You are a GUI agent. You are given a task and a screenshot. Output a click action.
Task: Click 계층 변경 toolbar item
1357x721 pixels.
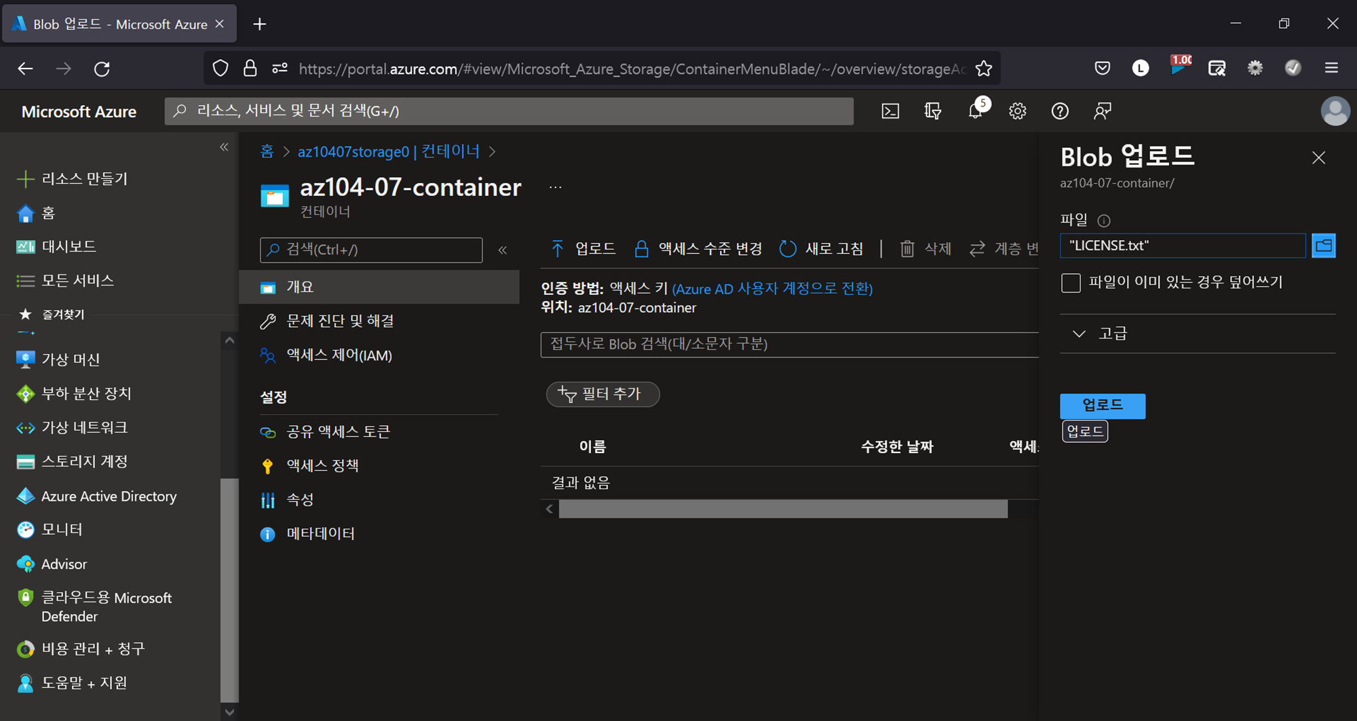[x=1004, y=249]
